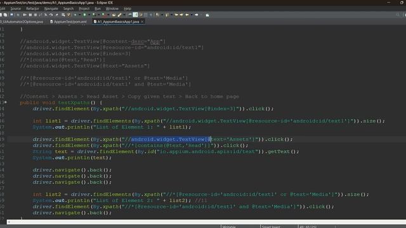The height and width of the screenshot is (228, 406).
Task: Click the search icon at toolbar right
Action: 398,15
